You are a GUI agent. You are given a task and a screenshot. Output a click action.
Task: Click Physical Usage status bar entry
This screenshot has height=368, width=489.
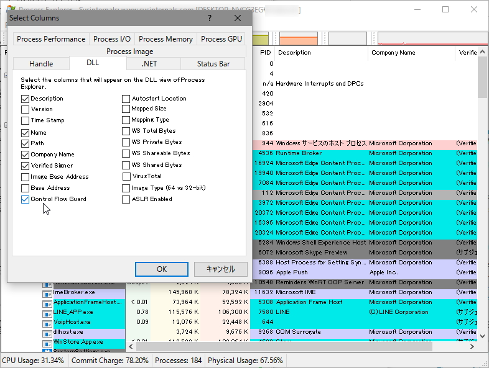click(246, 361)
